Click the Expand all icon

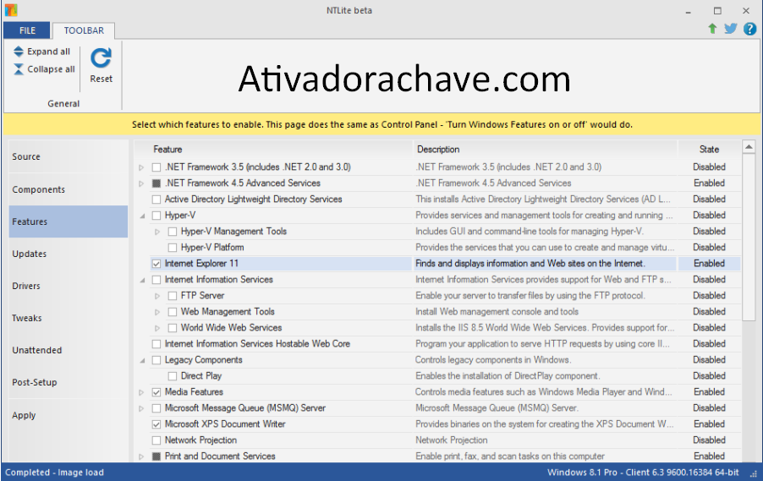click(x=19, y=52)
